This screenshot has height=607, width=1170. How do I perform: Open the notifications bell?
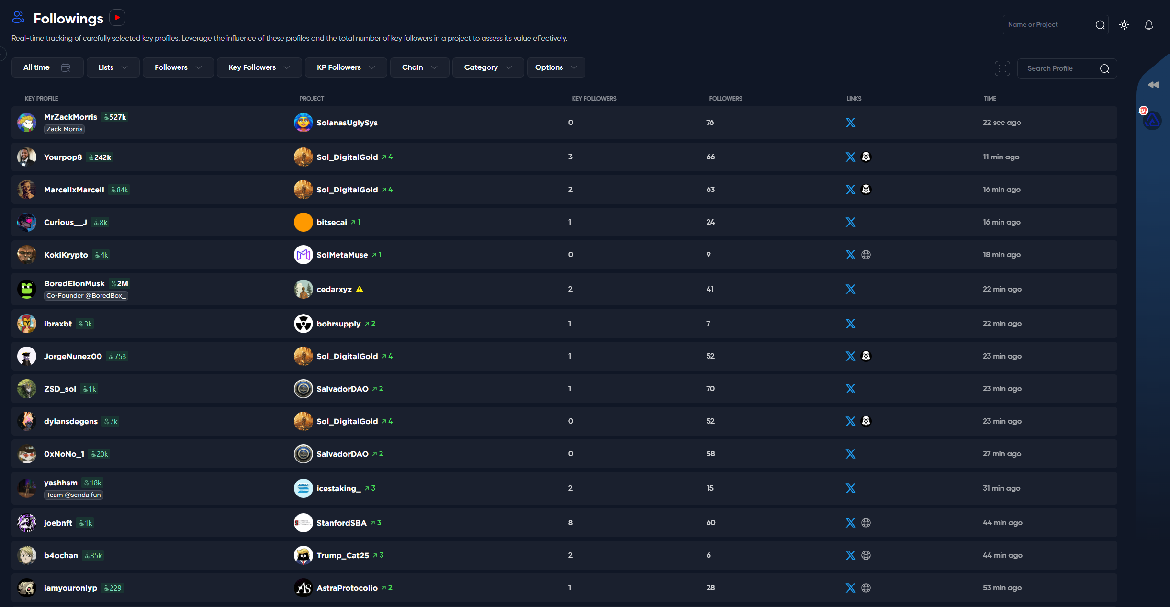pyautogui.click(x=1148, y=25)
